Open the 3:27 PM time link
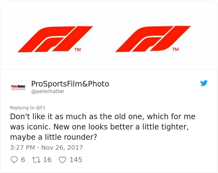The height and width of the screenshot is (173, 218). 22,147
